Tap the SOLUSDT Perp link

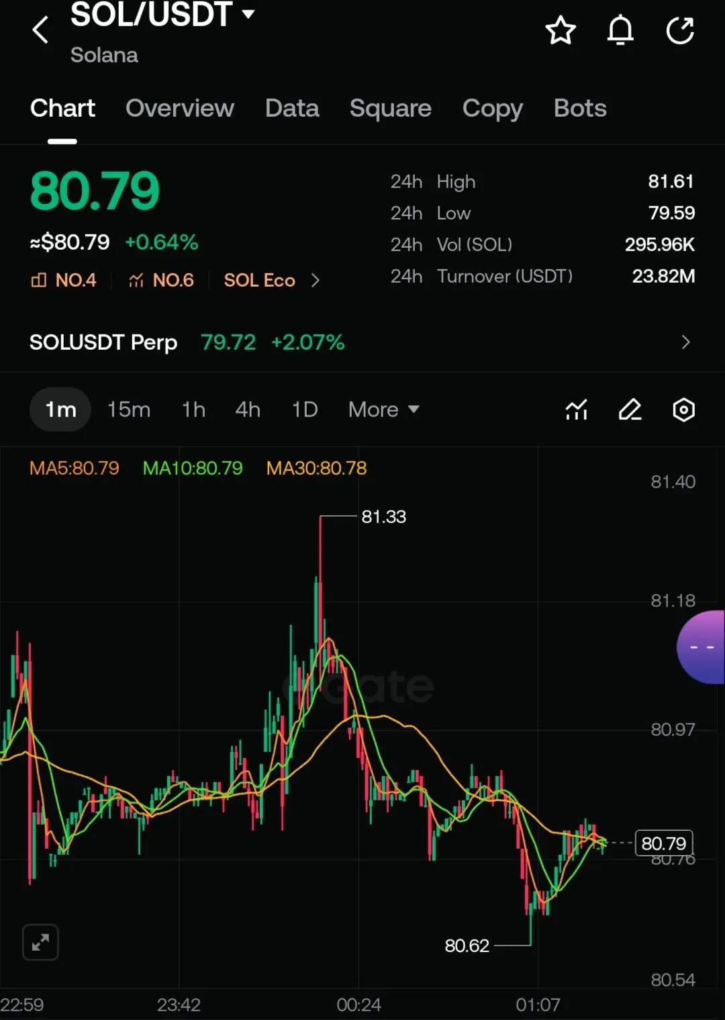coord(103,342)
